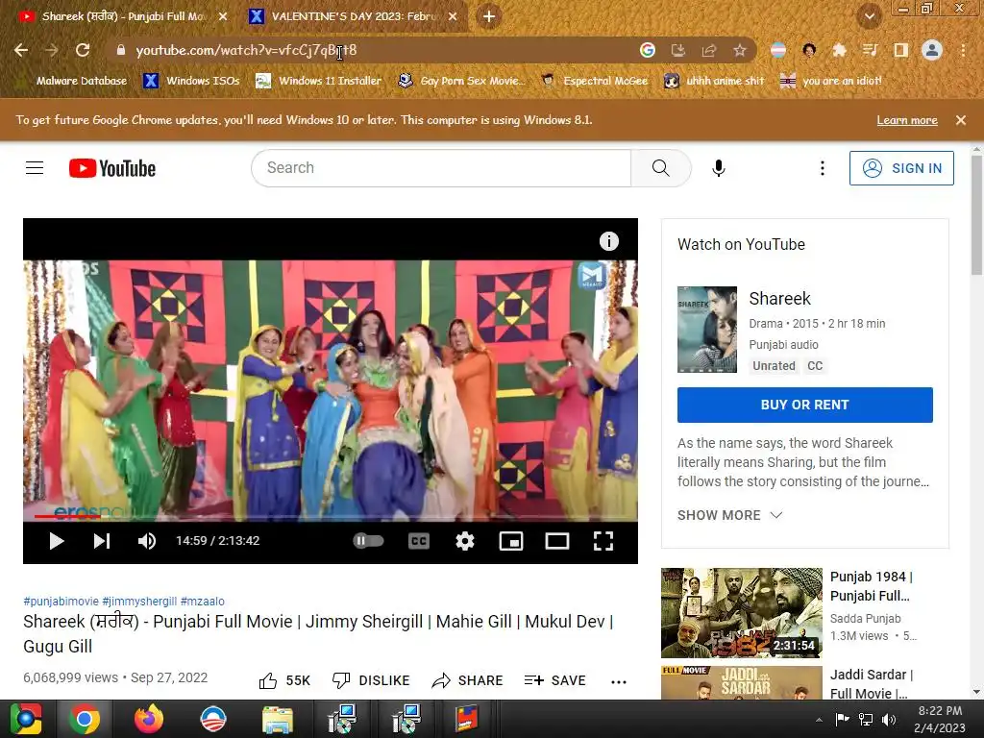984x738 pixels.
Task: Click #jimmyshergill hashtag
Action: (139, 602)
